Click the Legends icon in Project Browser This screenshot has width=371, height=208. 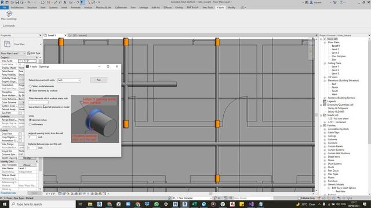click(325, 101)
